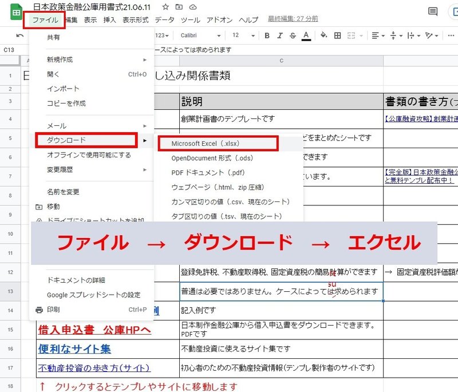Open the 便利なサイト集 link
This screenshot has width=458, height=392.
pos(74,349)
